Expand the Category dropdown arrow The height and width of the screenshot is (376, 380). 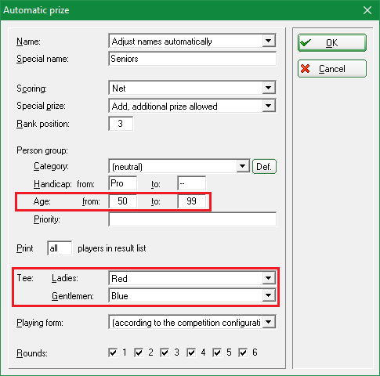click(x=243, y=166)
